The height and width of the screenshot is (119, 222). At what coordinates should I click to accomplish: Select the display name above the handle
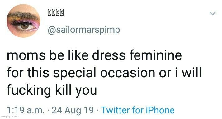(56, 12)
